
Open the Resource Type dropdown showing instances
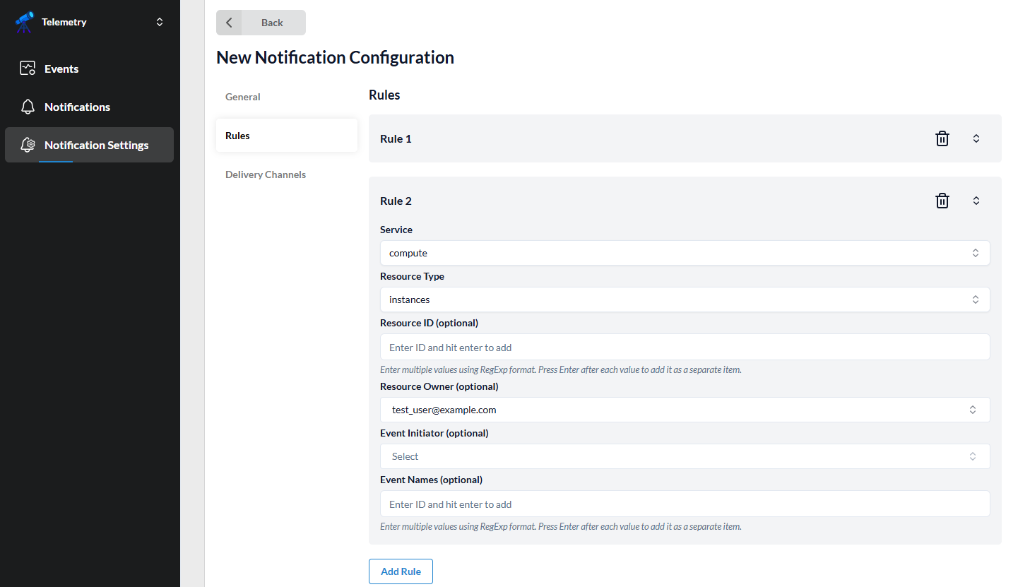(x=684, y=300)
